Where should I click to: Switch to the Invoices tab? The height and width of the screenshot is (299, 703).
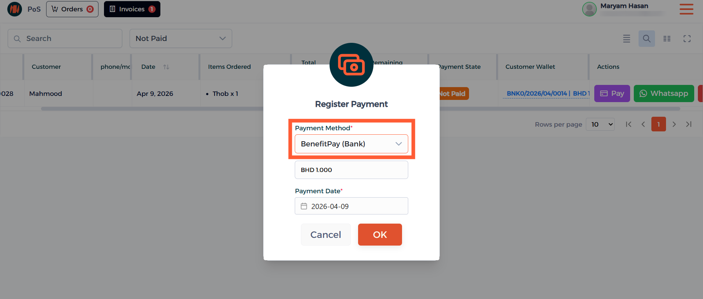pos(132,9)
